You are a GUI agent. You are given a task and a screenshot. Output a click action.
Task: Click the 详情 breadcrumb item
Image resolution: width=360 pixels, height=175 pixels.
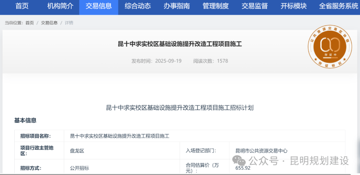point(69,23)
